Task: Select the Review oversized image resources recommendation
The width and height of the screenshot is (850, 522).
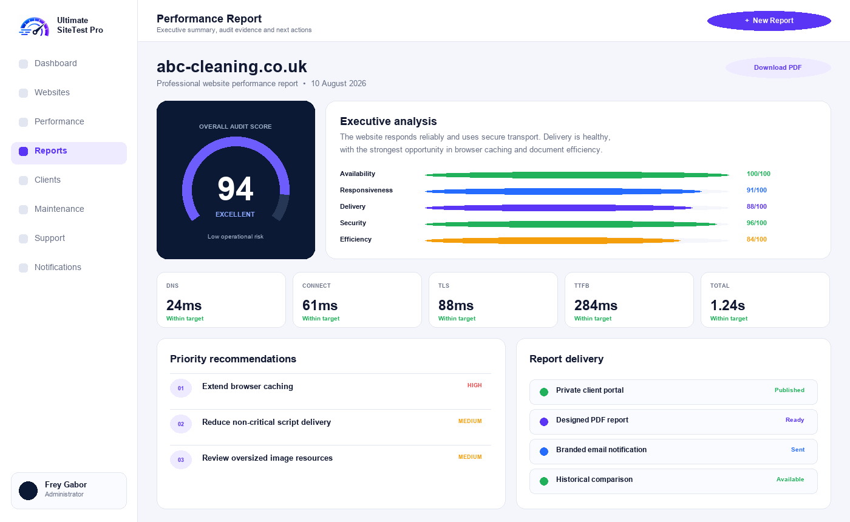Action: 331,460
